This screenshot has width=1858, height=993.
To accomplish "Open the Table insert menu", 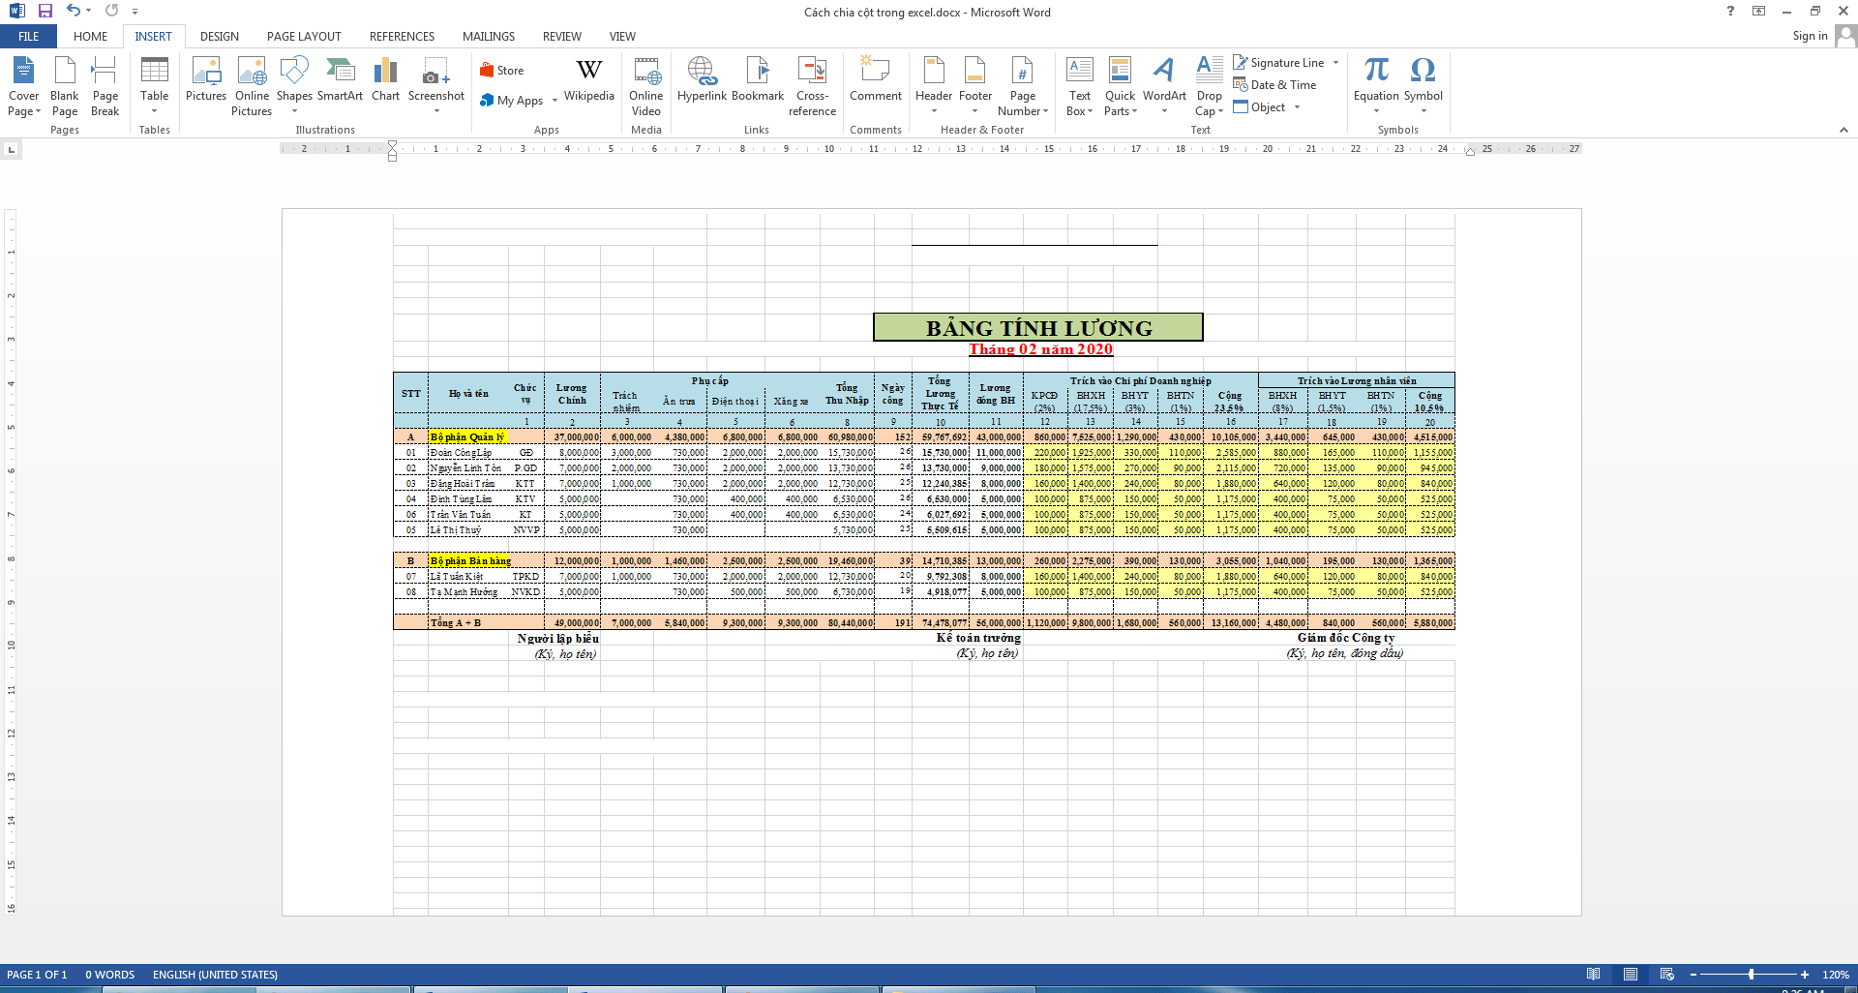I will coord(154,86).
